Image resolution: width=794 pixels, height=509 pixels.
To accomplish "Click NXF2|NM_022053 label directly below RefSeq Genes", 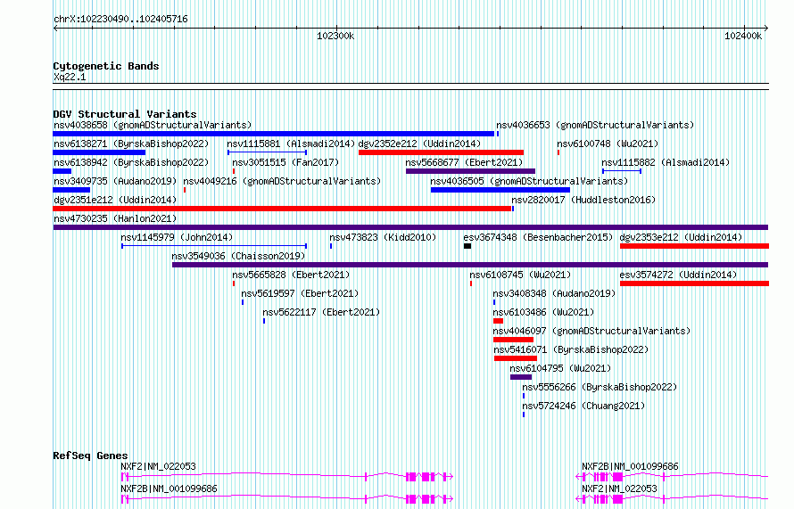I will tap(158, 466).
